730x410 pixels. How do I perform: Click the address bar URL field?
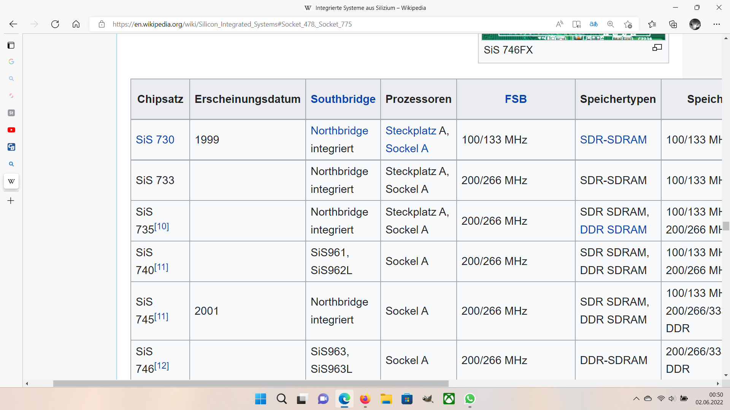click(232, 24)
